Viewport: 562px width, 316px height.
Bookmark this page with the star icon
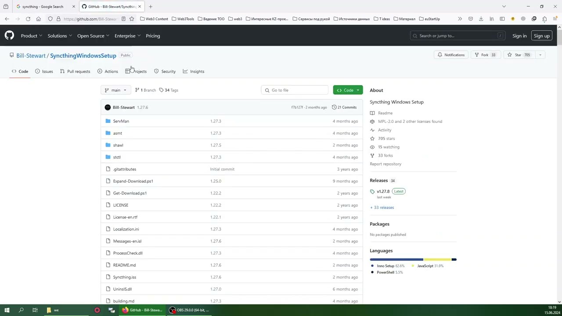coord(132,19)
